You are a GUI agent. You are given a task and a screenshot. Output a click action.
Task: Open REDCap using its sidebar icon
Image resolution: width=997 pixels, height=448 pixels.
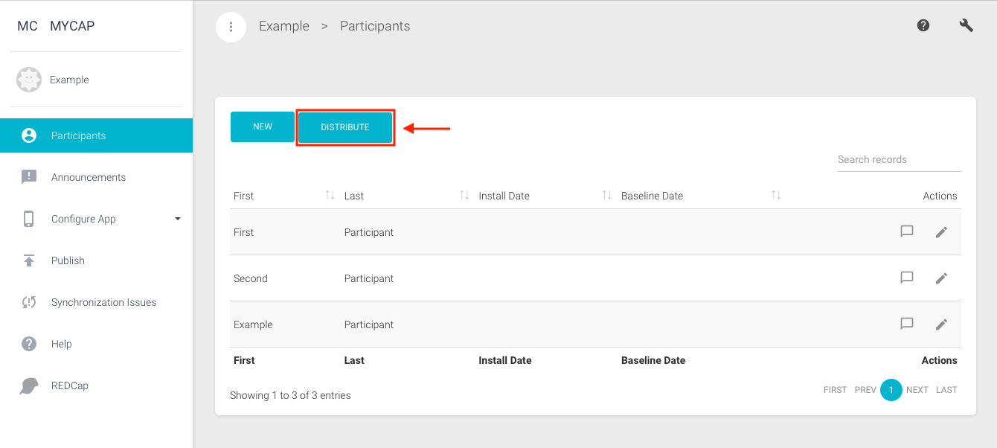click(28, 385)
